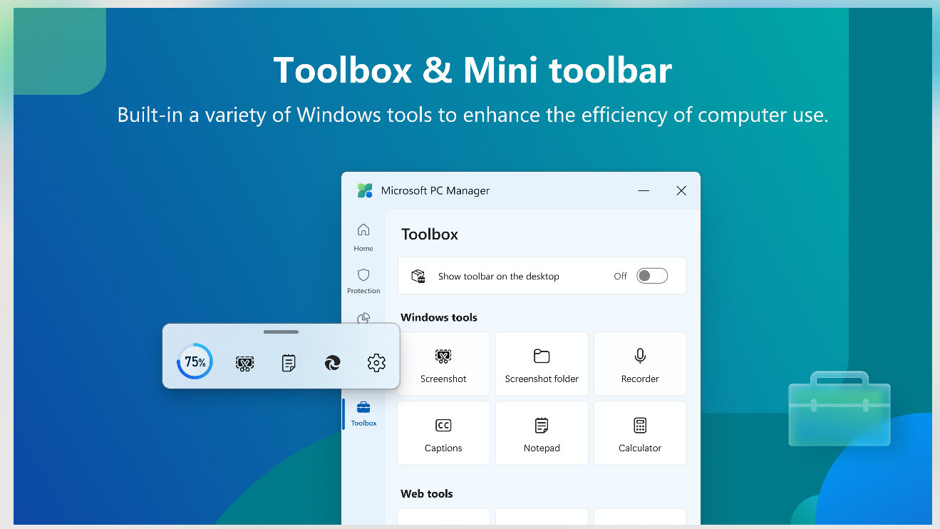This screenshot has width=940, height=529.
Task: Click the Off label beside toggle
Action: tap(621, 276)
